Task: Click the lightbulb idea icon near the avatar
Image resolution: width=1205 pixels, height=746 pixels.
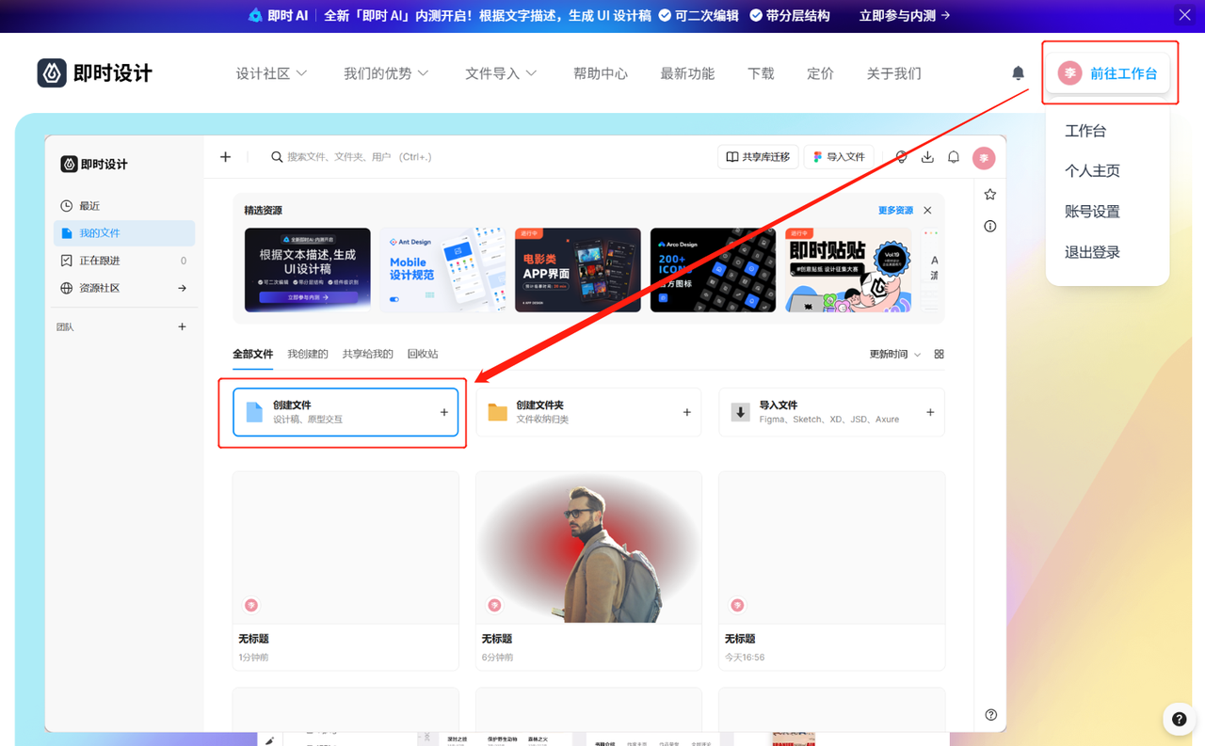Action: coord(901,157)
